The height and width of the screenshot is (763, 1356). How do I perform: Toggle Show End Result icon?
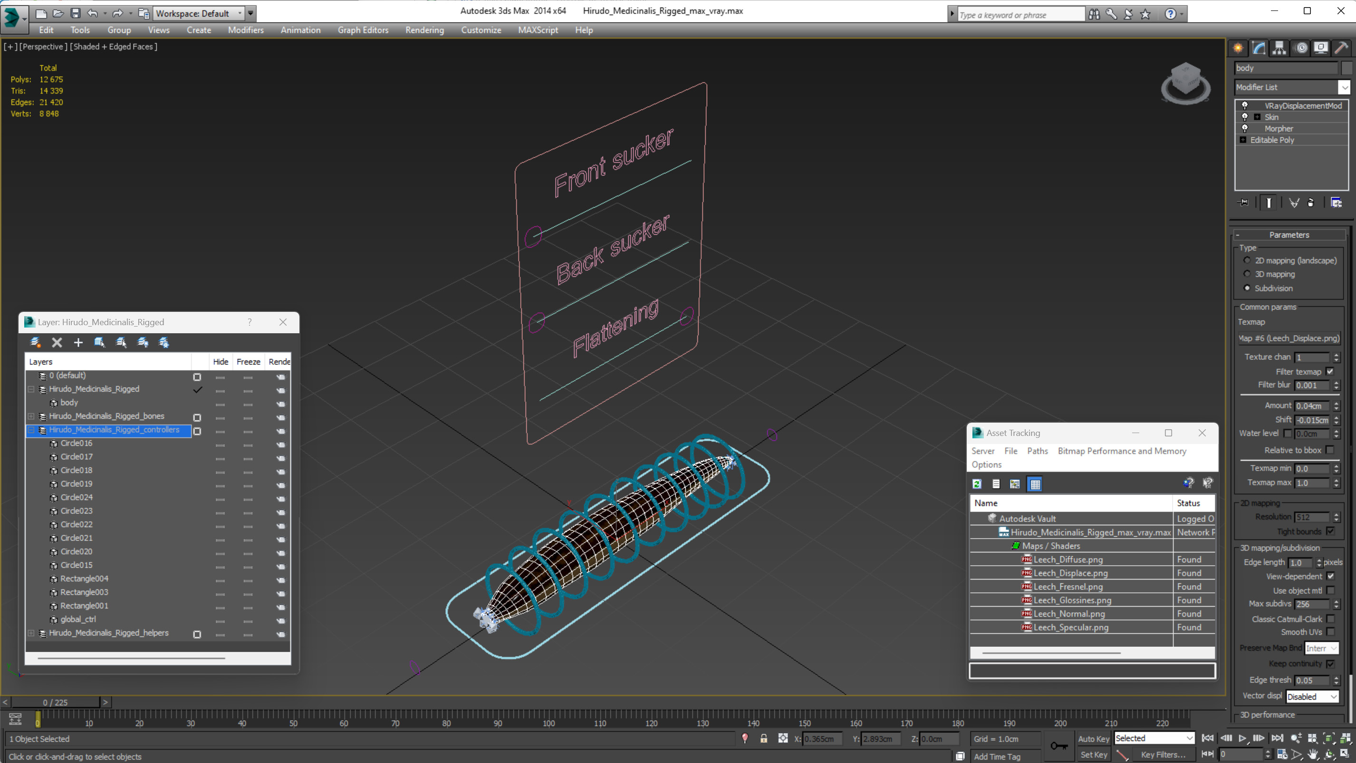pos(1269,203)
